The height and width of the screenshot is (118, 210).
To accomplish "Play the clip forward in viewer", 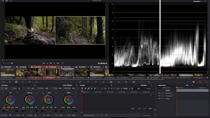I will tap(54, 63).
